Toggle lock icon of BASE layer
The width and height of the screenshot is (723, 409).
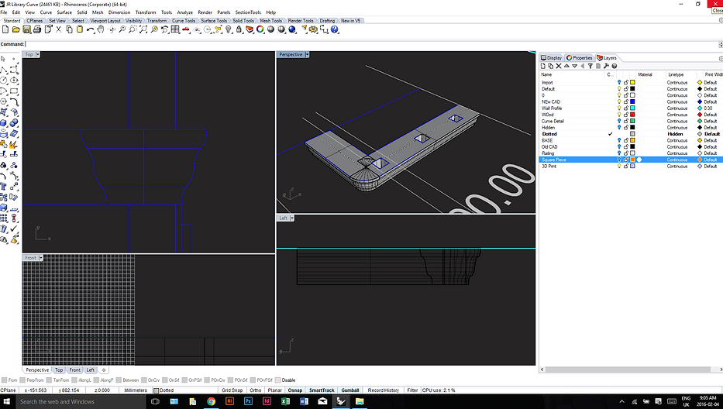[626, 141]
